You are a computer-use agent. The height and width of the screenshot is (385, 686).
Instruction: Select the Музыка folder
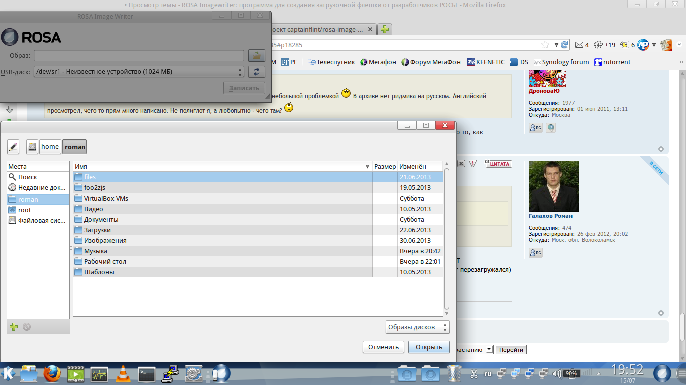click(x=258, y=251)
